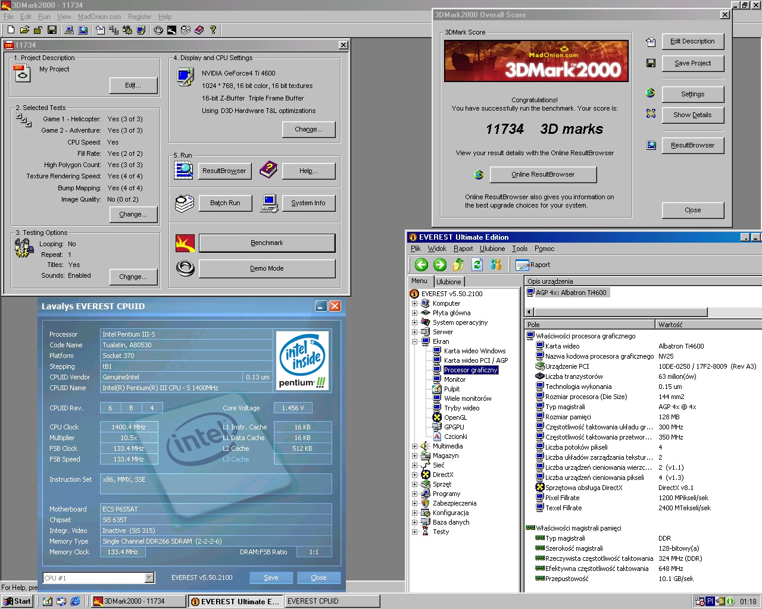
Task: Go forward with EVEREST green right arrow
Action: point(440,265)
